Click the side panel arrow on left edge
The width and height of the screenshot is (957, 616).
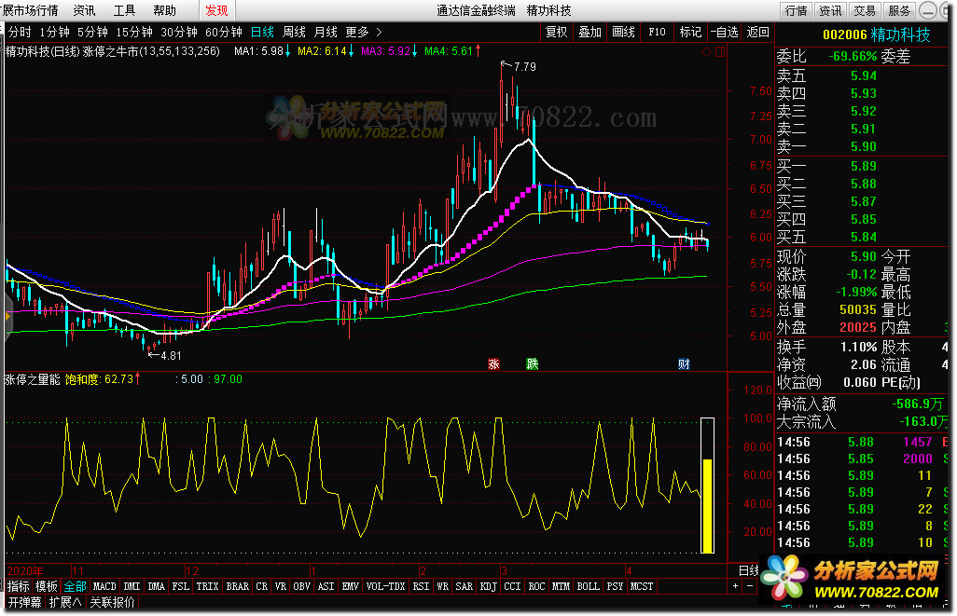[7, 317]
